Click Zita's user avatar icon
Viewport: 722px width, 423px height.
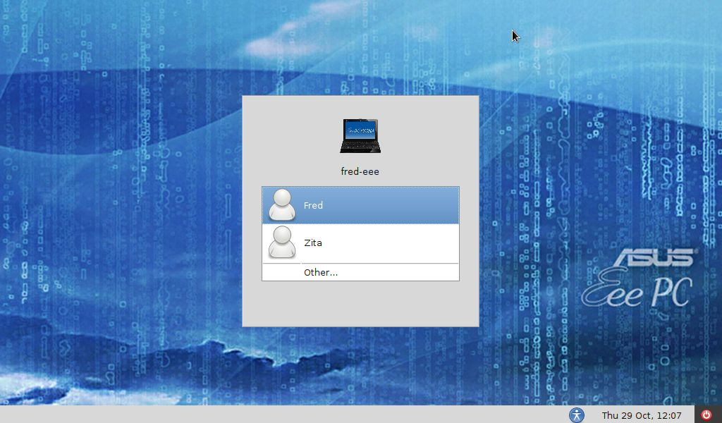click(282, 243)
